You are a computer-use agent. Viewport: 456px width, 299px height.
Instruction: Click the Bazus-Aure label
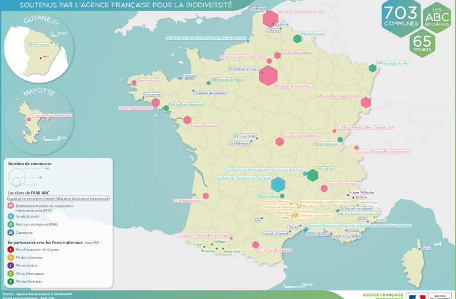[x=232, y=251]
